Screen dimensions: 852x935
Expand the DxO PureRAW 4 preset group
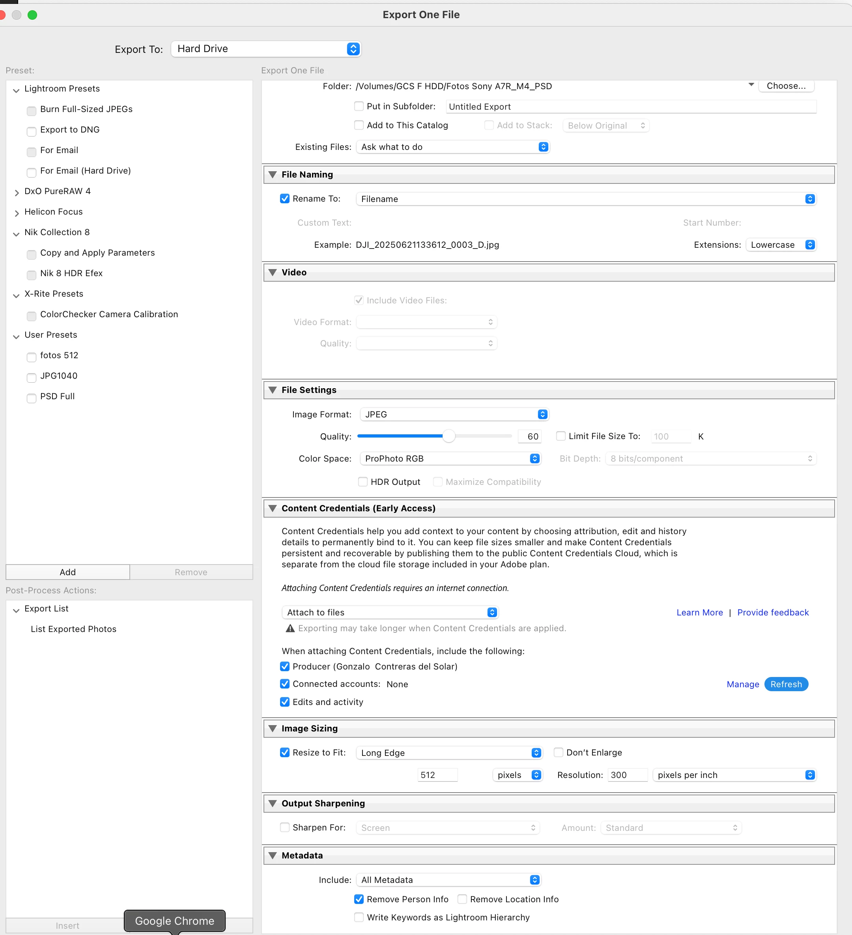(x=17, y=192)
